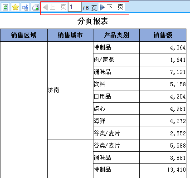Select the 日用品 category cell
This screenshot has height=178, width=190.
116,97
